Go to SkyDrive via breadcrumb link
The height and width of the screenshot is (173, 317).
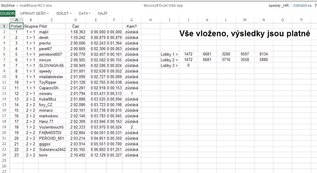click(8, 6)
